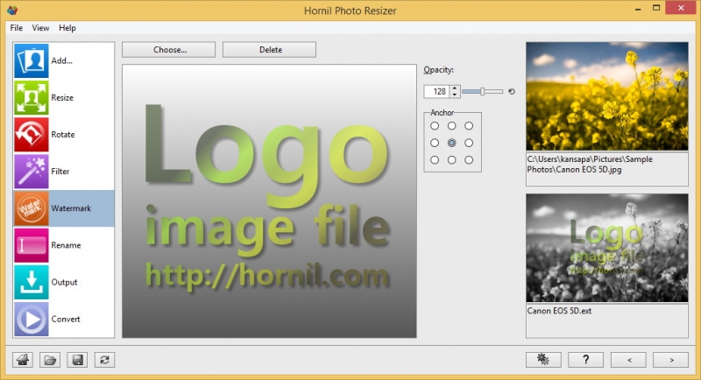Select the bottom-center anchor radio button
This screenshot has height=380, width=701.
451,160
